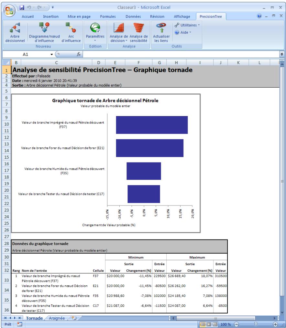Open the Paramètres dropdown
The image size is (286, 328).
(x=94, y=41)
